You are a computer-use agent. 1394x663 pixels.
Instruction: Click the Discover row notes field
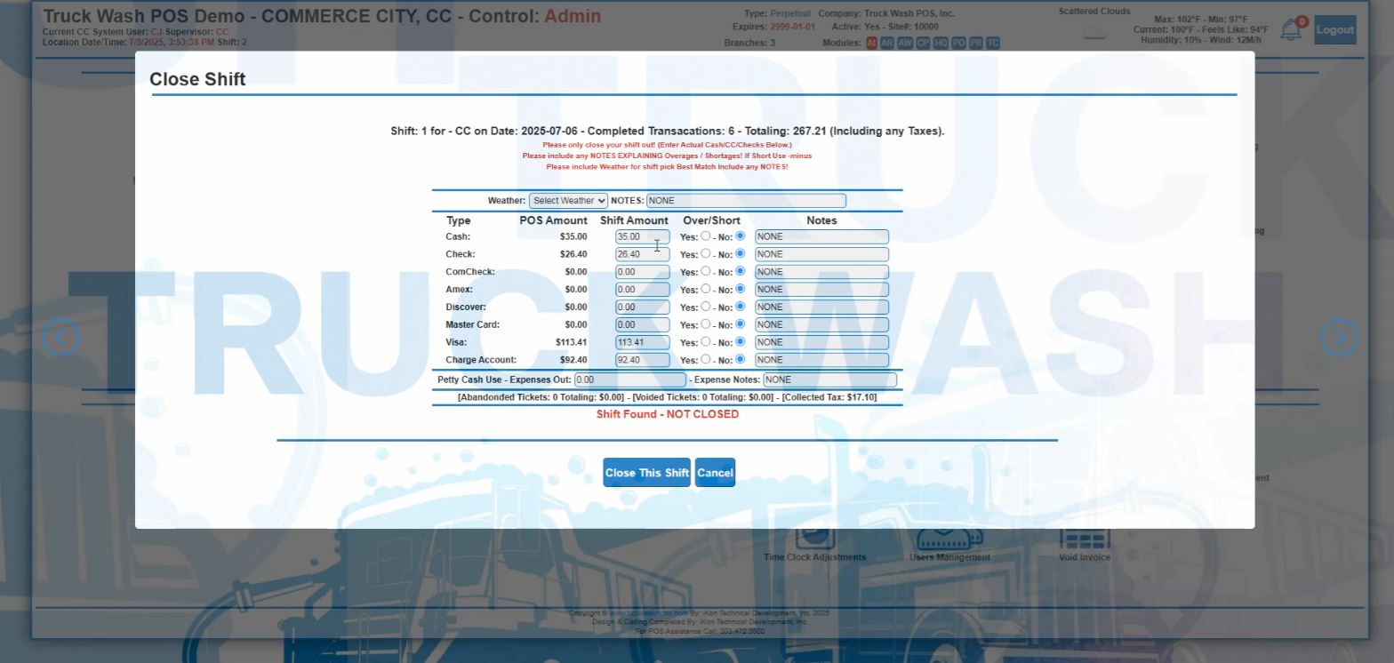pyautogui.click(x=821, y=307)
